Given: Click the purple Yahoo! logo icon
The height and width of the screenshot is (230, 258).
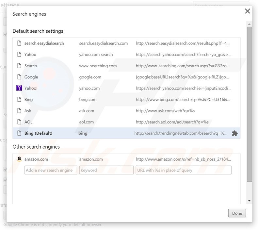Looking at the screenshot, I should pos(19,88).
